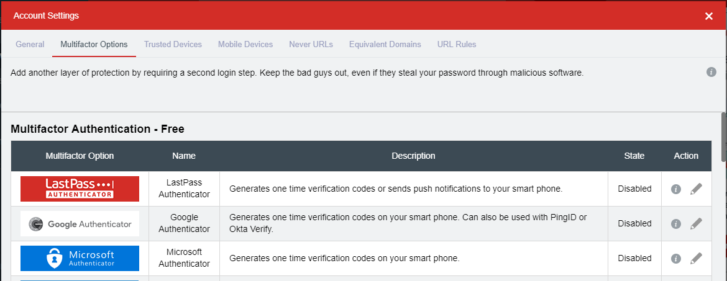Edit Google Authenticator with pencil icon
This screenshot has width=727, height=281.
click(x=696, y=223)
